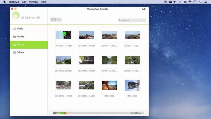
Task: Open Notification Center in the menu bar
Action: pos(206,2)
